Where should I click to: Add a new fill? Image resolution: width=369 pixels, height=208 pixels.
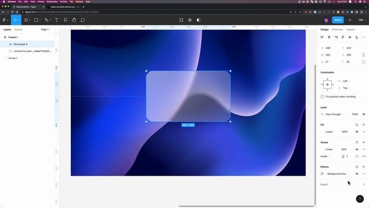(364, 125)
